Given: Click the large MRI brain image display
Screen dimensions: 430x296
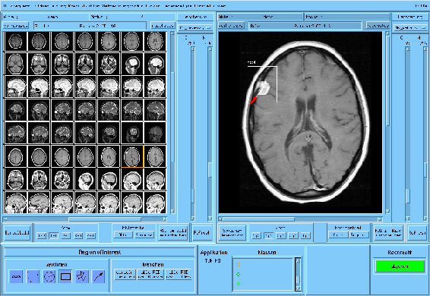Looking at the screenshot, I should (300, 122).
